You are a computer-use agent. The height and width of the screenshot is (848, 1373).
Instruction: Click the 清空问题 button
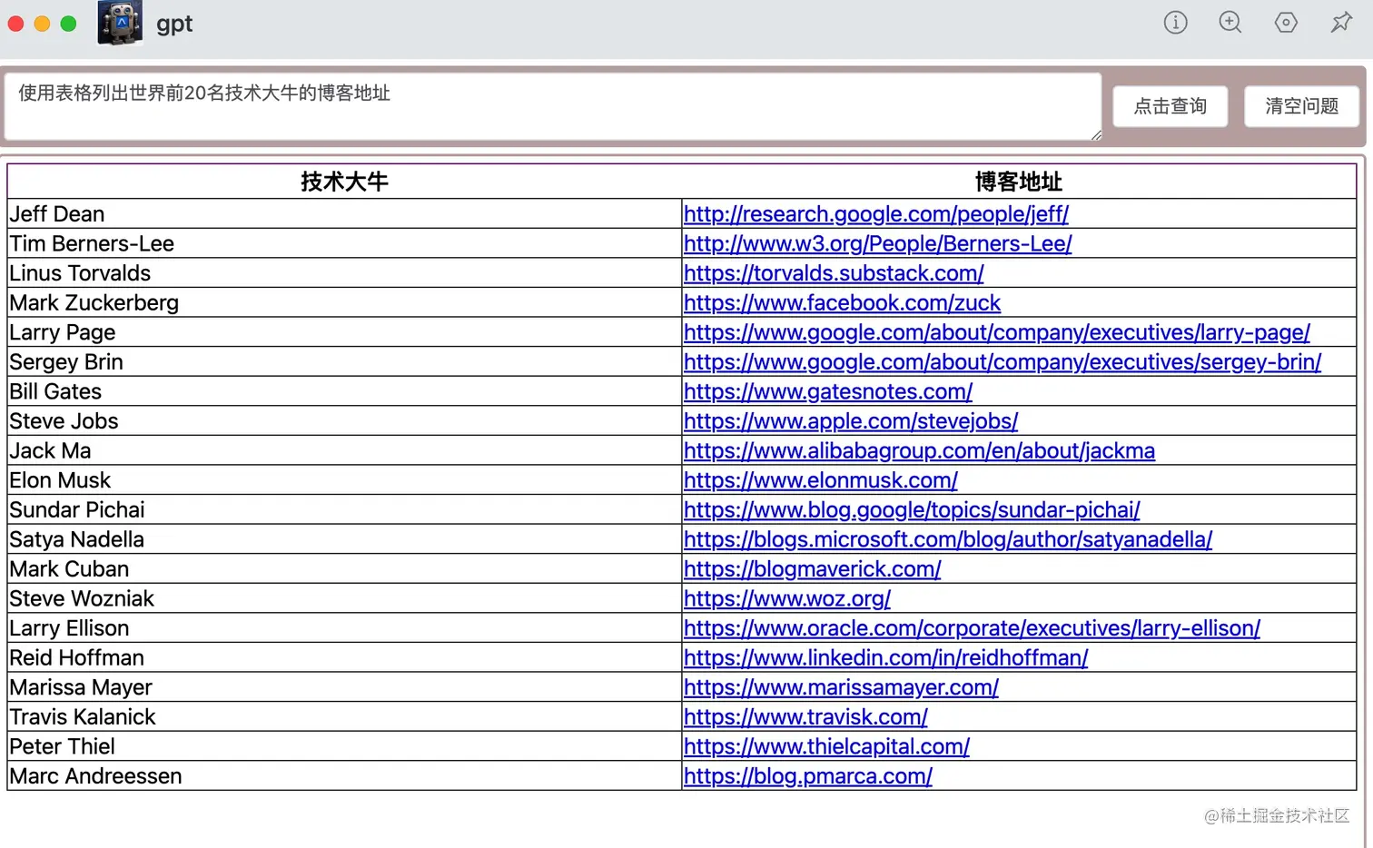pos(1301,106)
